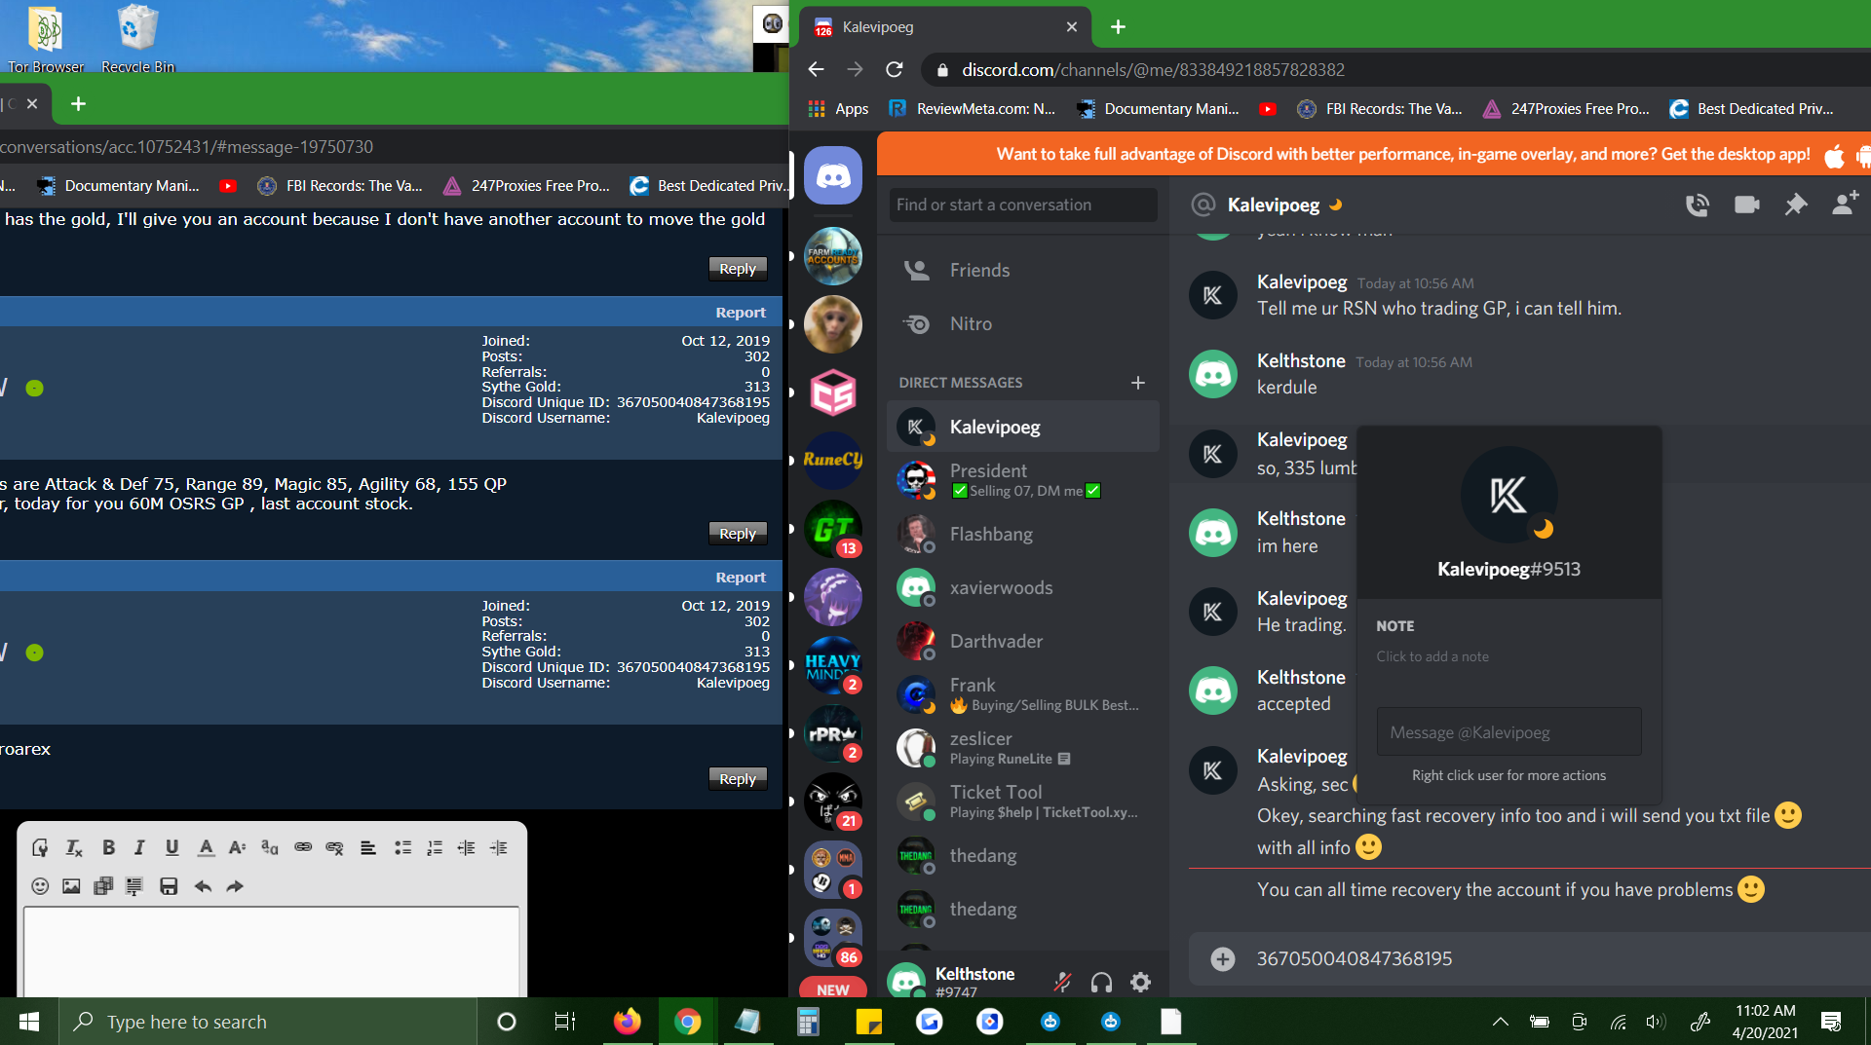
Task: Open the insert dropdown in forum editor
Action: click(134, 886)
